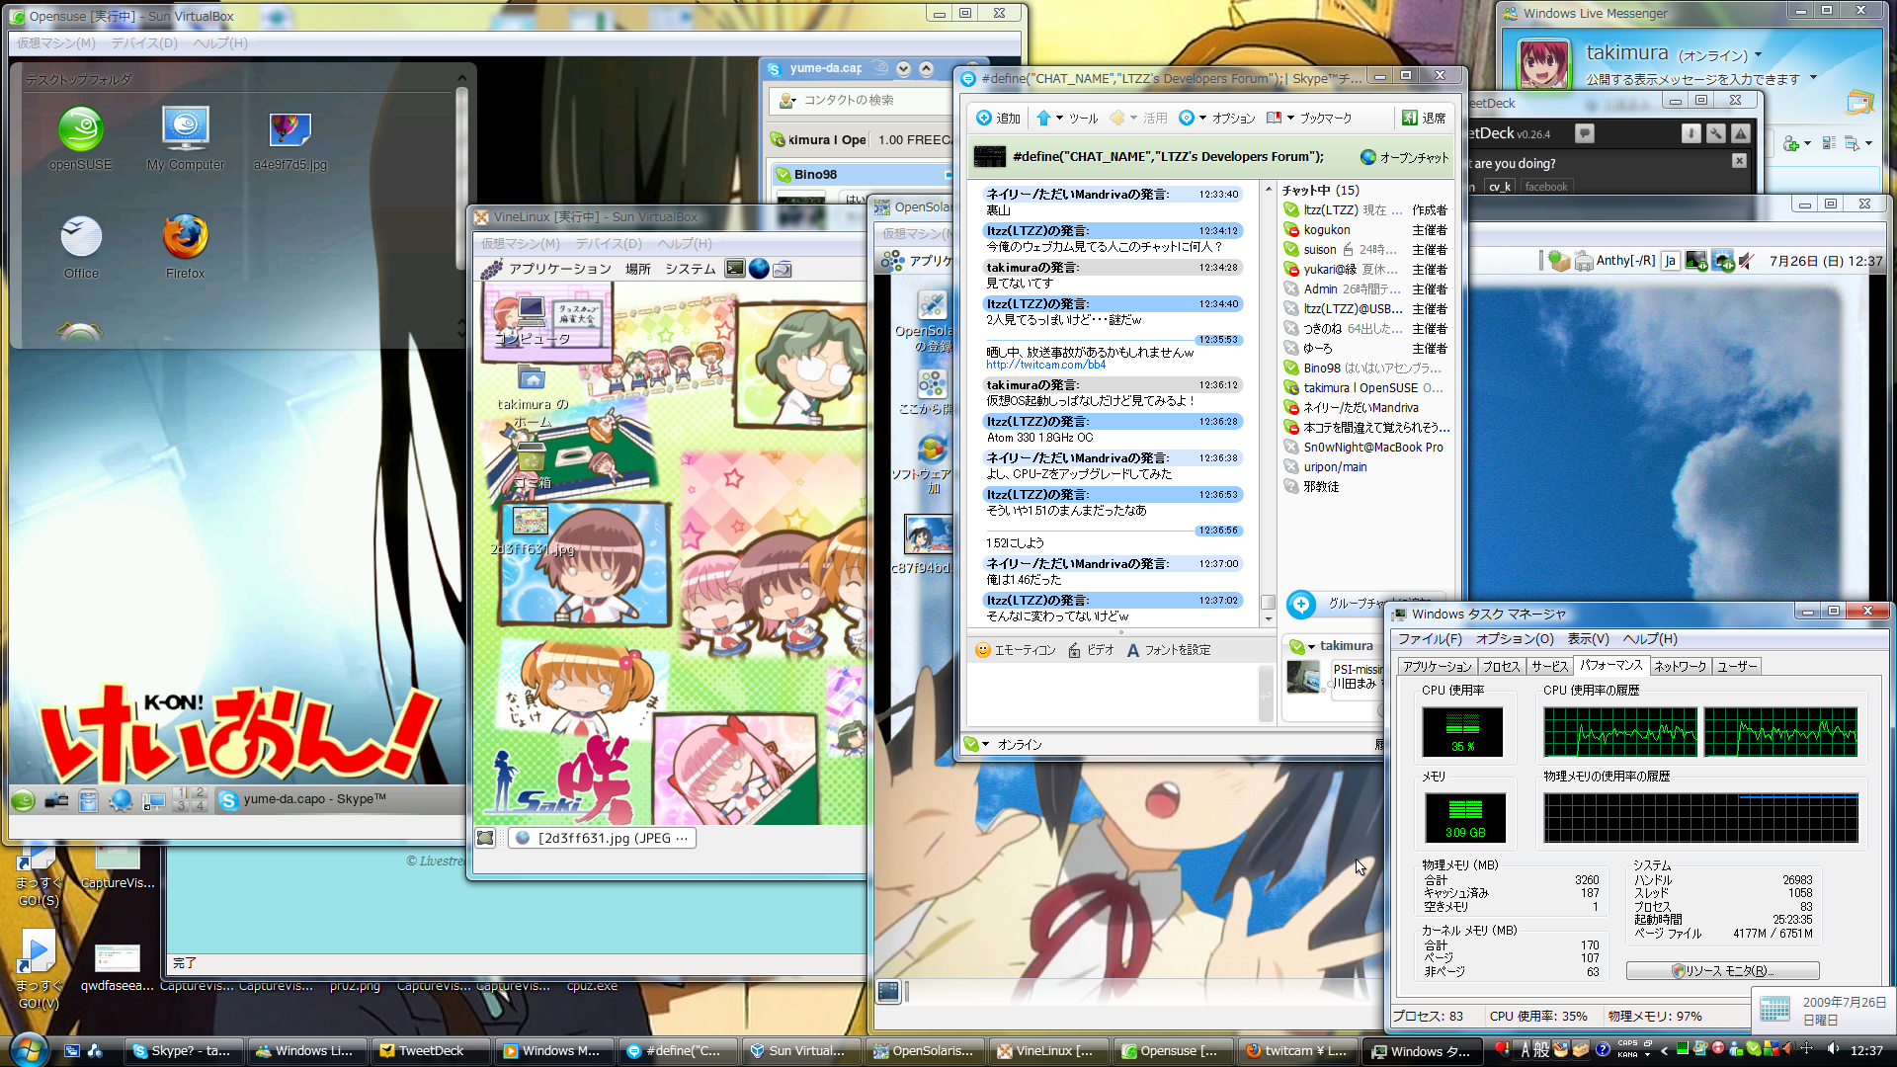Click フォントを設定 font settings button

1168,650
